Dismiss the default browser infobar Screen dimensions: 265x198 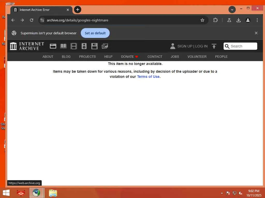[256, 33]
